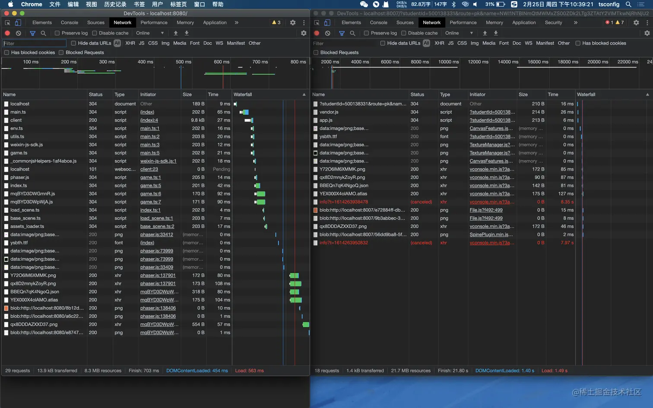Screen dimensions: 653x408
Task: Open network search magnifier in right DevTools window
Action: [352, 33]
